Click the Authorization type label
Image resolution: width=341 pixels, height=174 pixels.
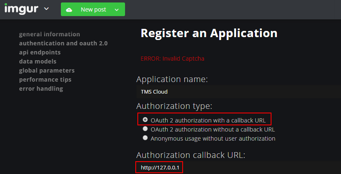coord(174,106)
